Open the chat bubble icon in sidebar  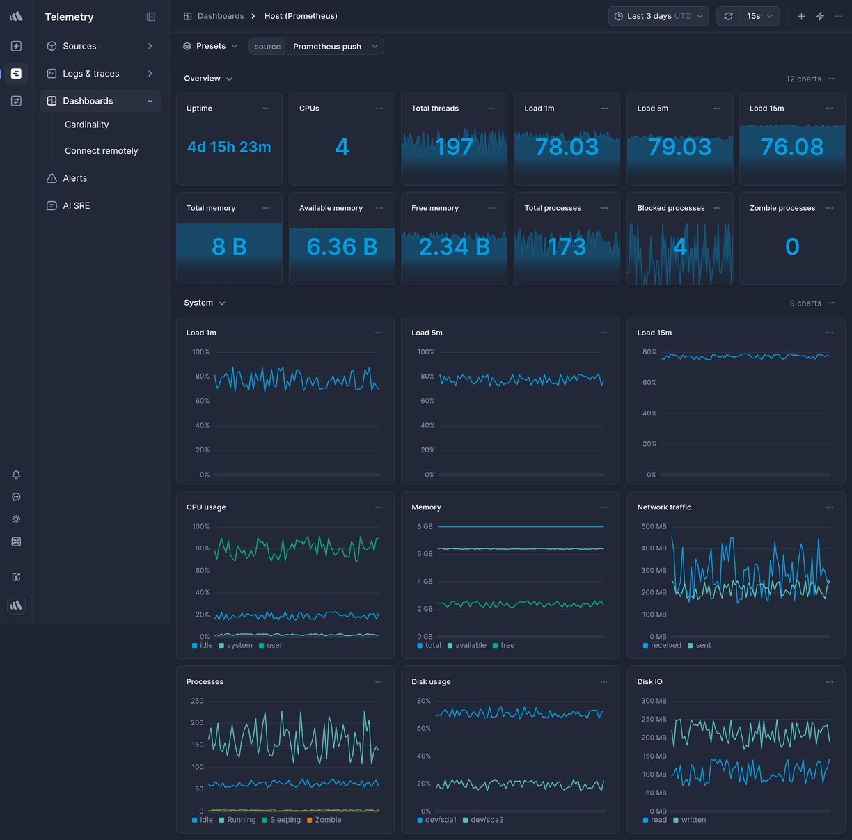pos(16,497)
